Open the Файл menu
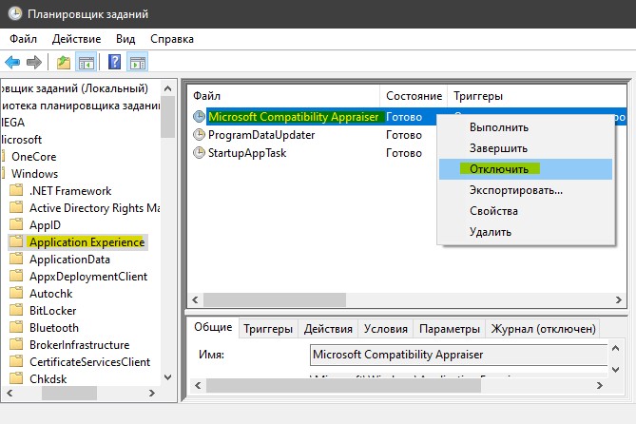This screenshot has width=636, height=424. 23,39
